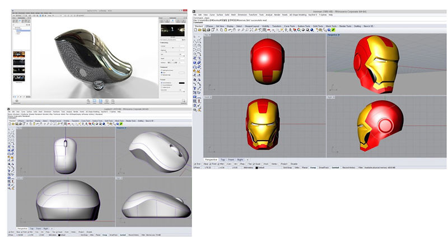
Task: Click SmartTrack in Iron Man status bar
Action: point(324,167)
